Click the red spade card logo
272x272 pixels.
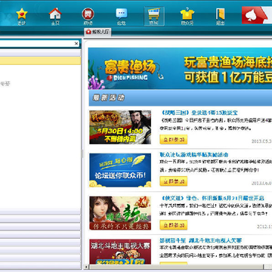(x=255, y=15)
